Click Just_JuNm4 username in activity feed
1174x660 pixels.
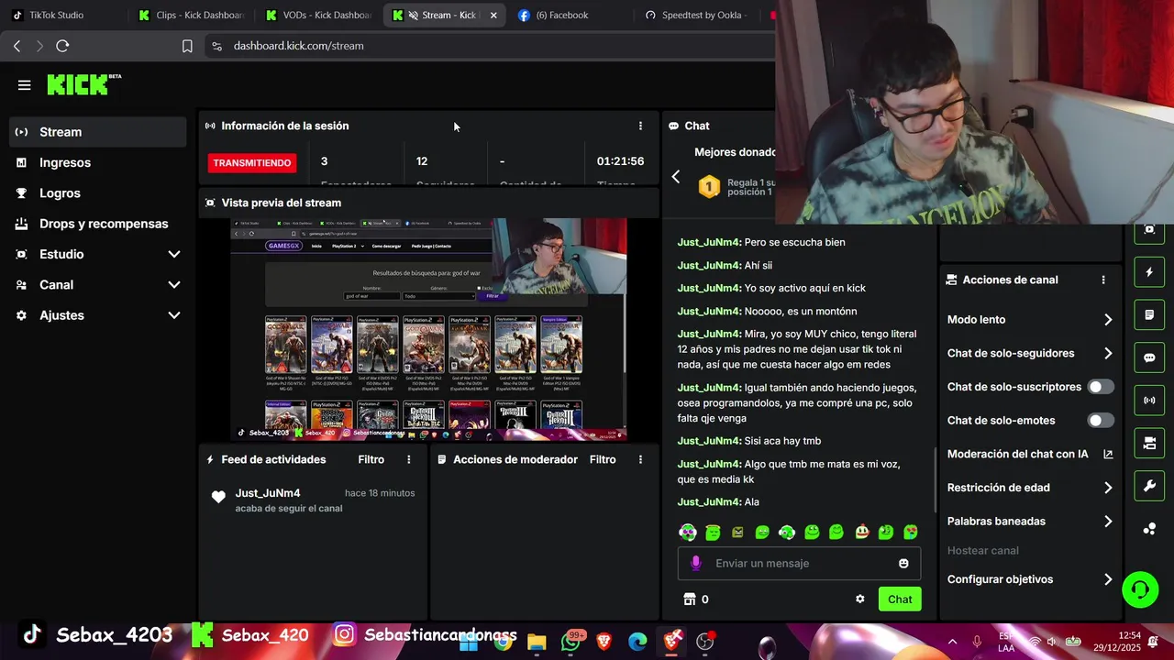(268, 493)
